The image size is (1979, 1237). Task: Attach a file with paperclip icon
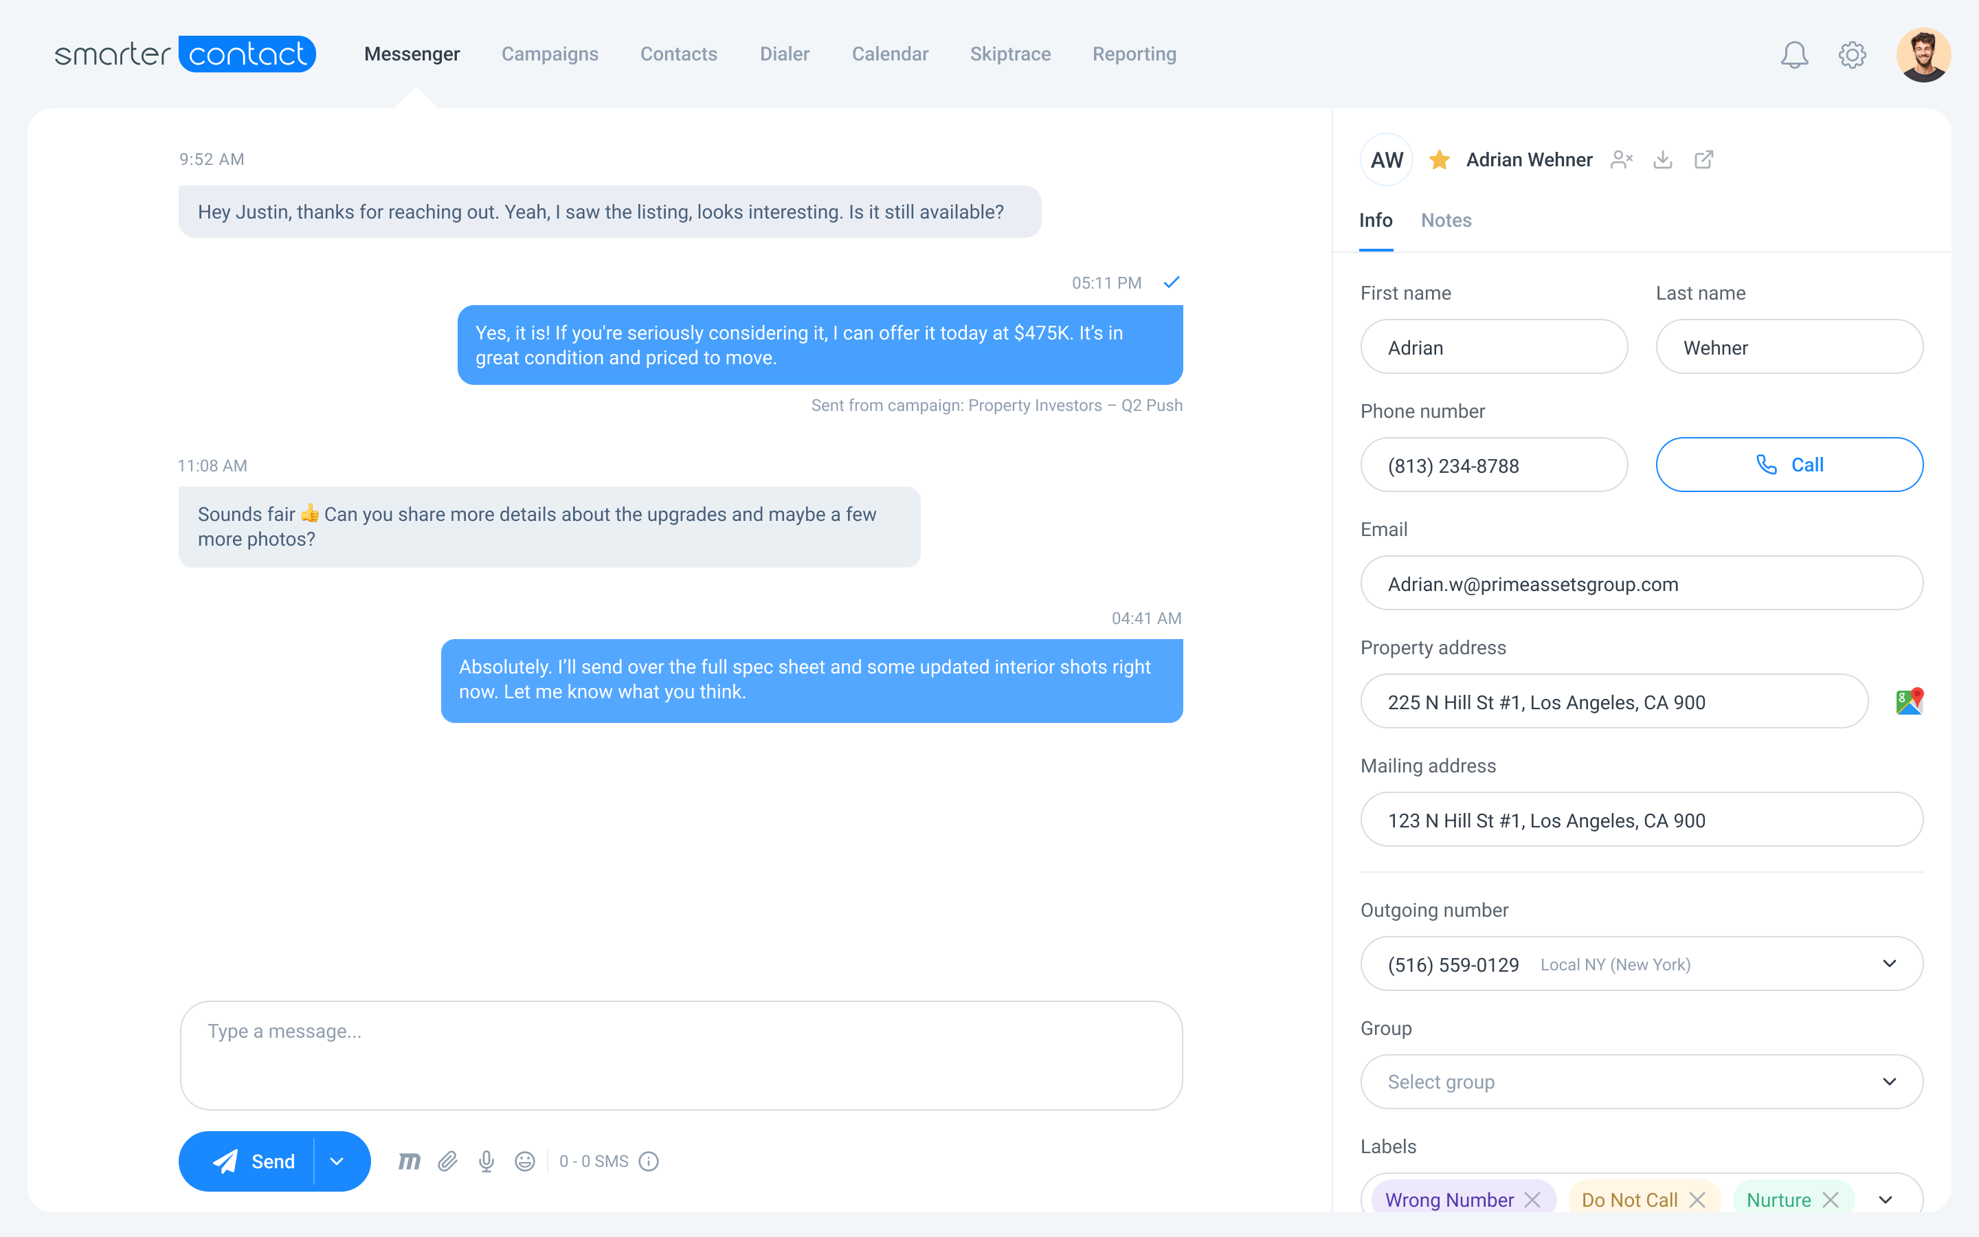(x=447, y=1161)
